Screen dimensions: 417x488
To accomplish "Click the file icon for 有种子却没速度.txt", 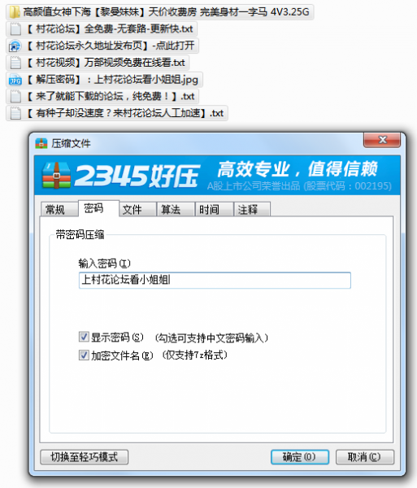I will pyautogui.click(x=15, y=113).
